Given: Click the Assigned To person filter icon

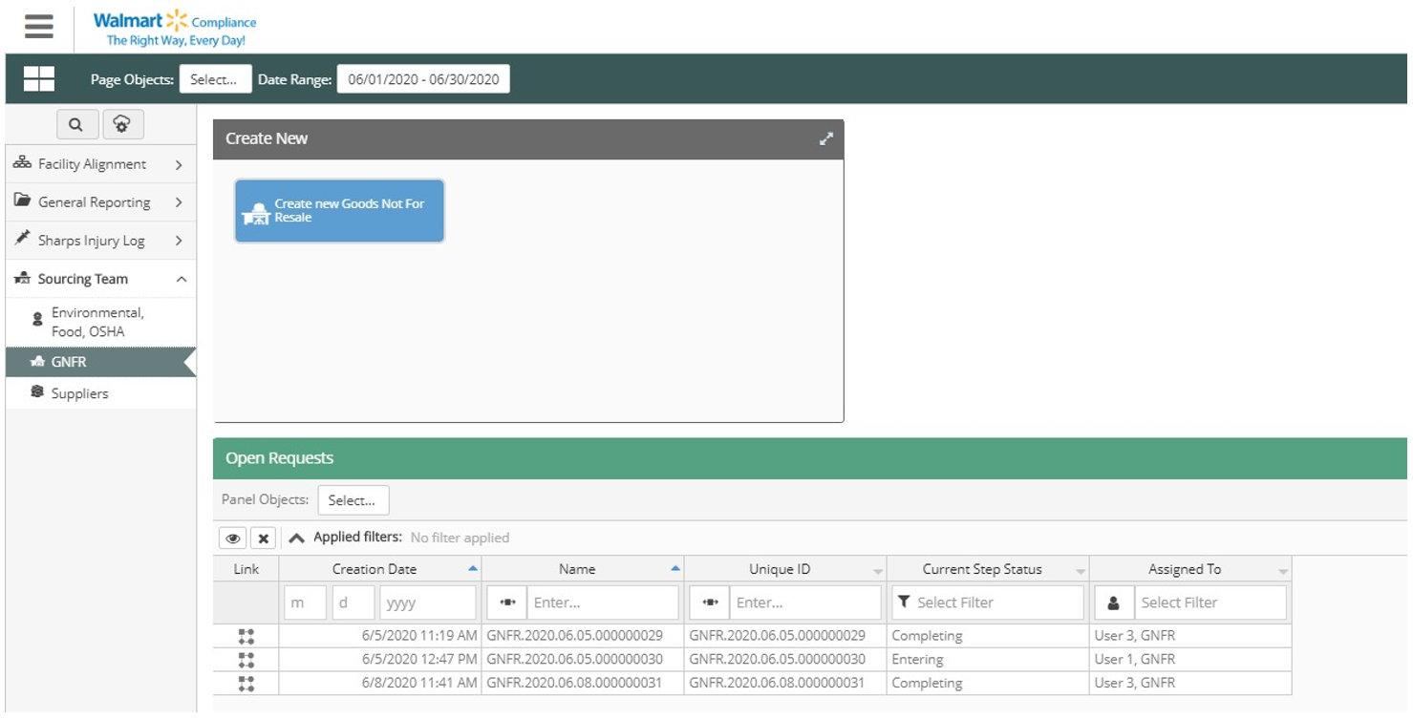Looking at the screenshot, I should tap(1114, 603).
